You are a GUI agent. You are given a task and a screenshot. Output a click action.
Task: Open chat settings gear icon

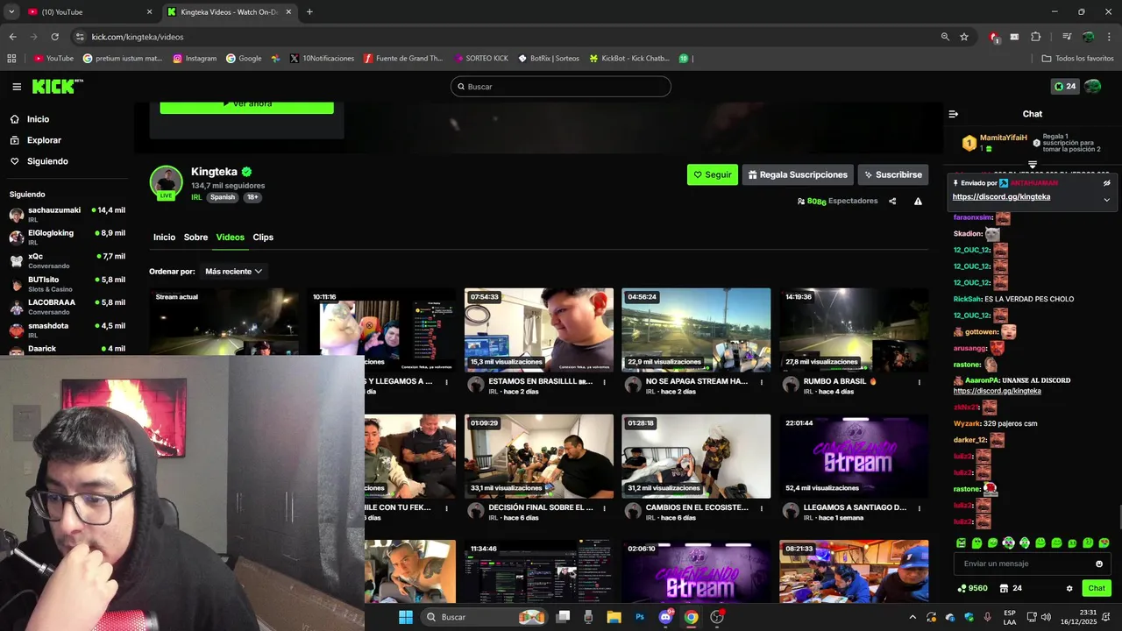click(1069, 588)
